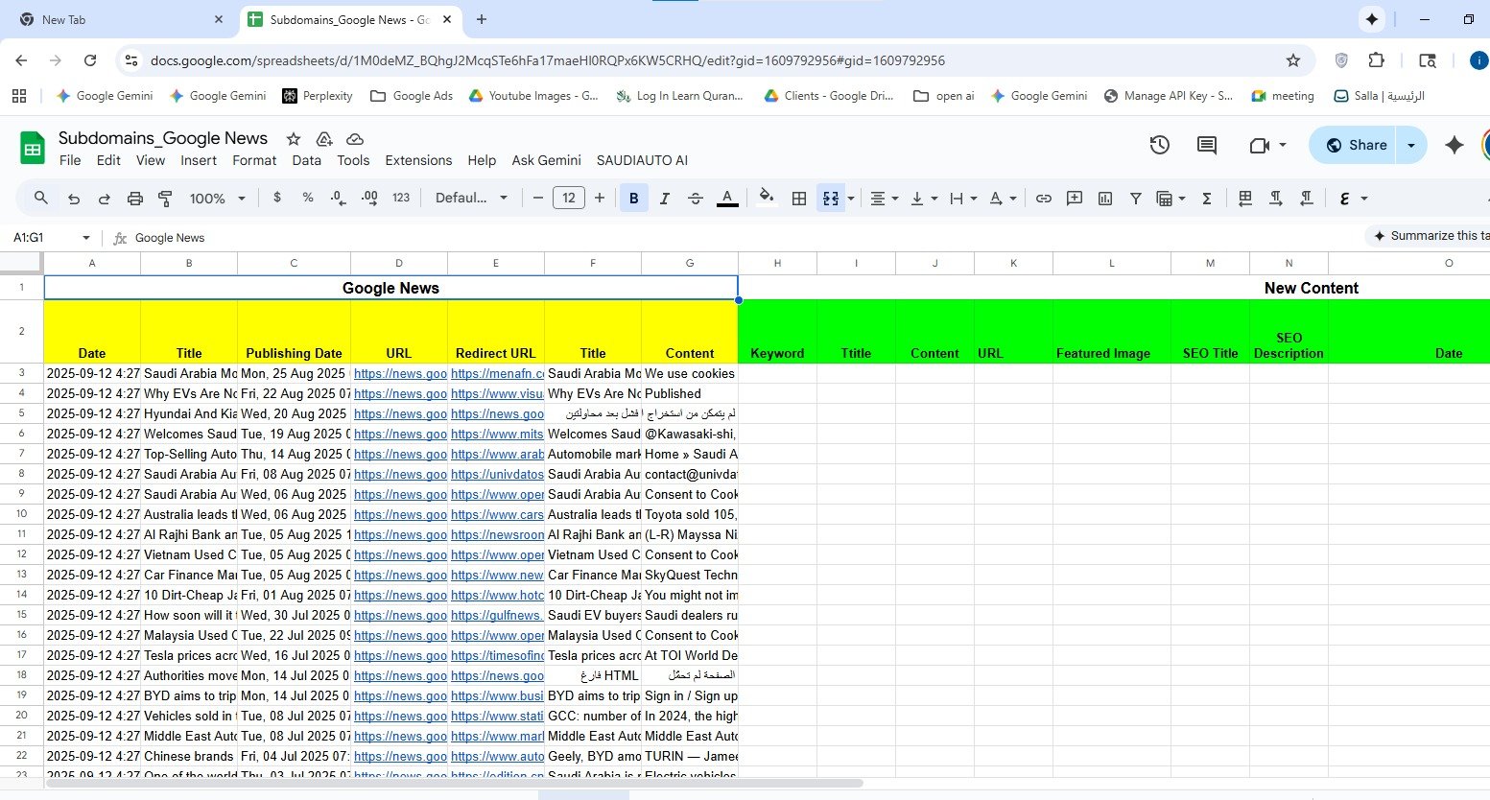Screen dimensions: 1490x800
Task: Click the paint format roller icon
Action: 165,199
